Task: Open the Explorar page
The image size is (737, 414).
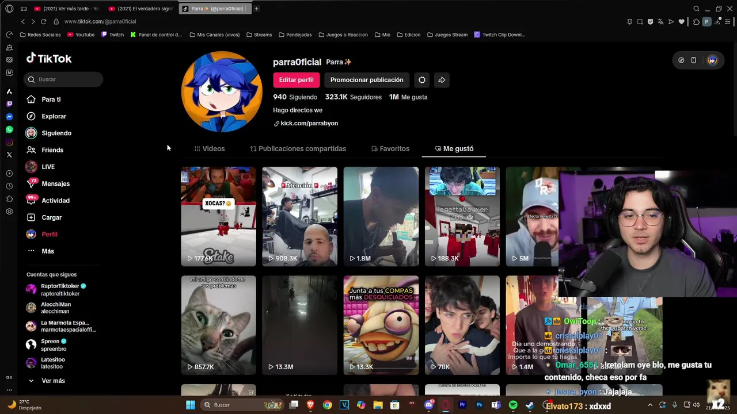Action: (x=54, y=116)
